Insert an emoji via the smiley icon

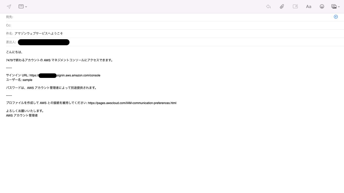[322, 7]
